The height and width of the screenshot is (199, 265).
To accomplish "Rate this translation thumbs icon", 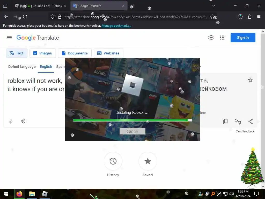I will pyautogui.click(x=238, y=122).
